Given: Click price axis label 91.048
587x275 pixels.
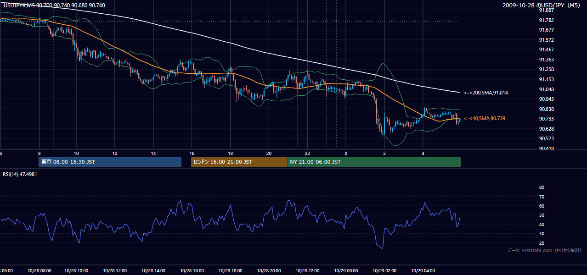Looking at the screenshot, I should [x=546, y=89].
